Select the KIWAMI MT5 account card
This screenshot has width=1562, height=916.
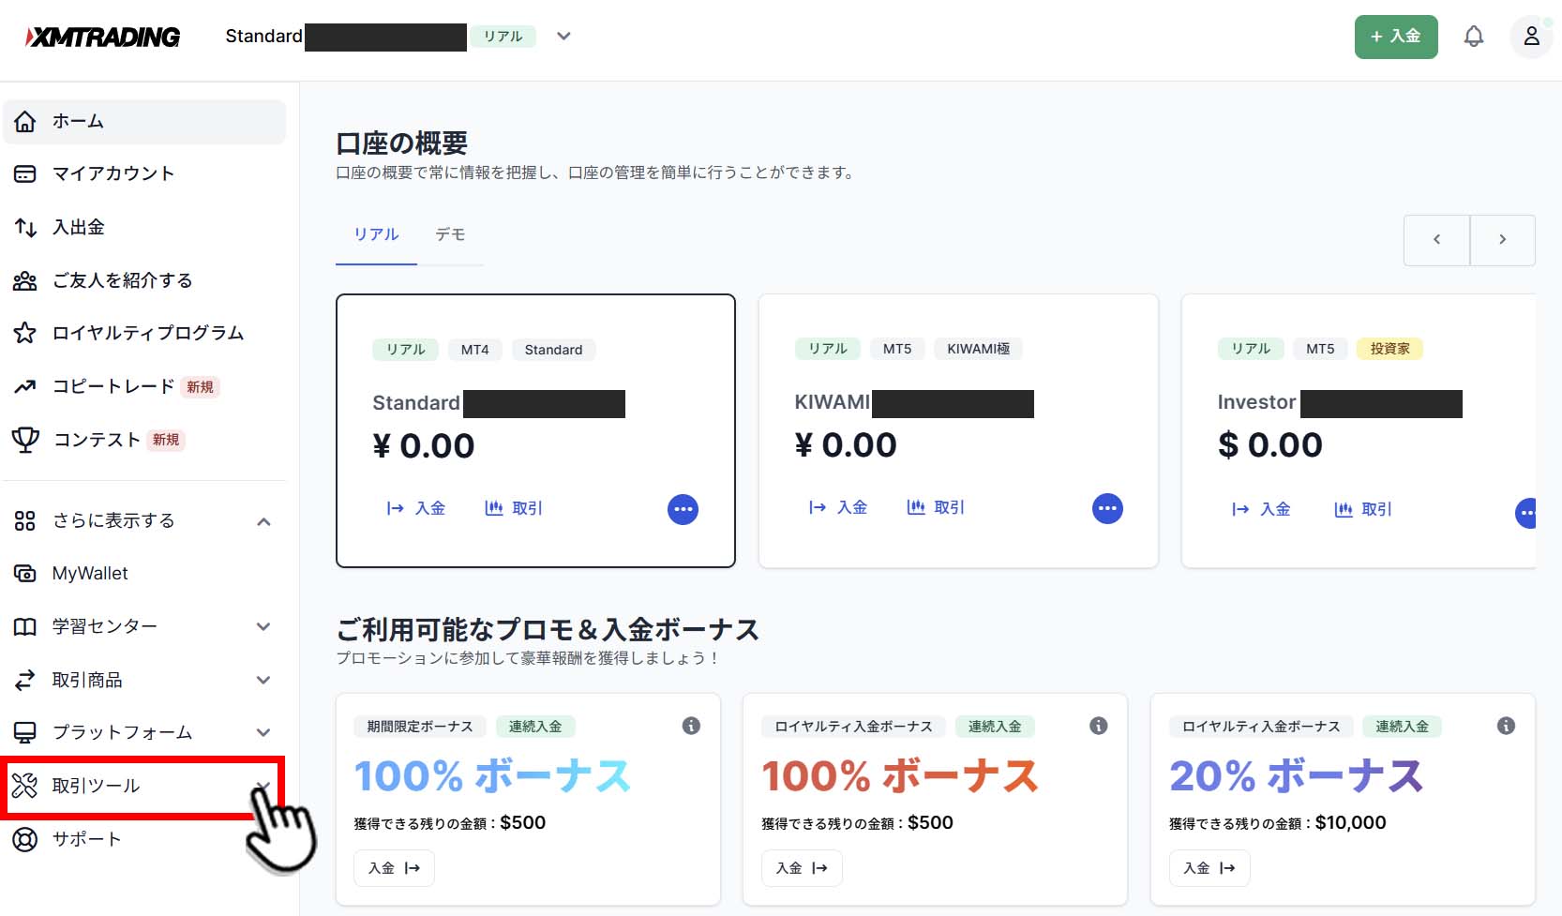coord(958,431)
